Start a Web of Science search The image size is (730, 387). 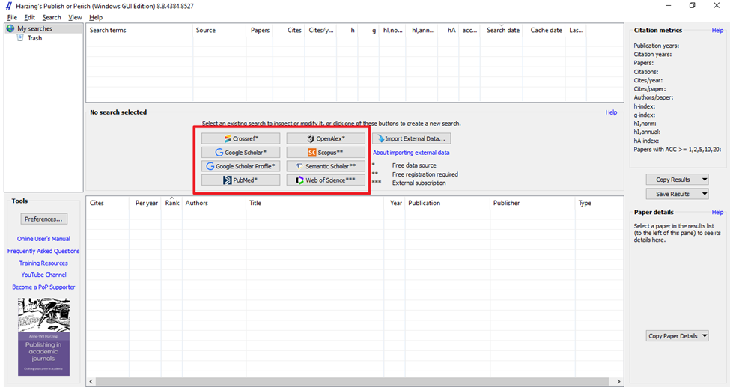pos(326,180)
